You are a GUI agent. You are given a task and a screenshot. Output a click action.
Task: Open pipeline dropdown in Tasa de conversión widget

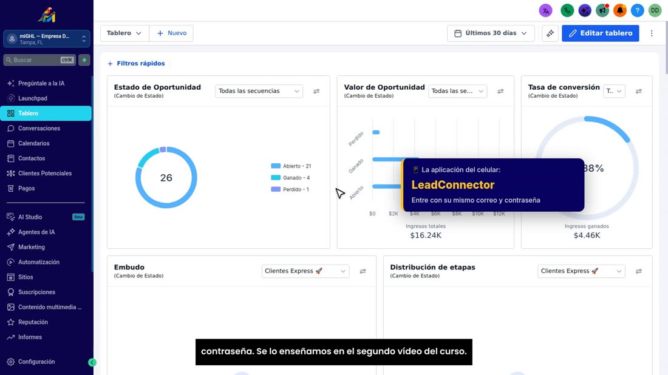tap(614, 91)
